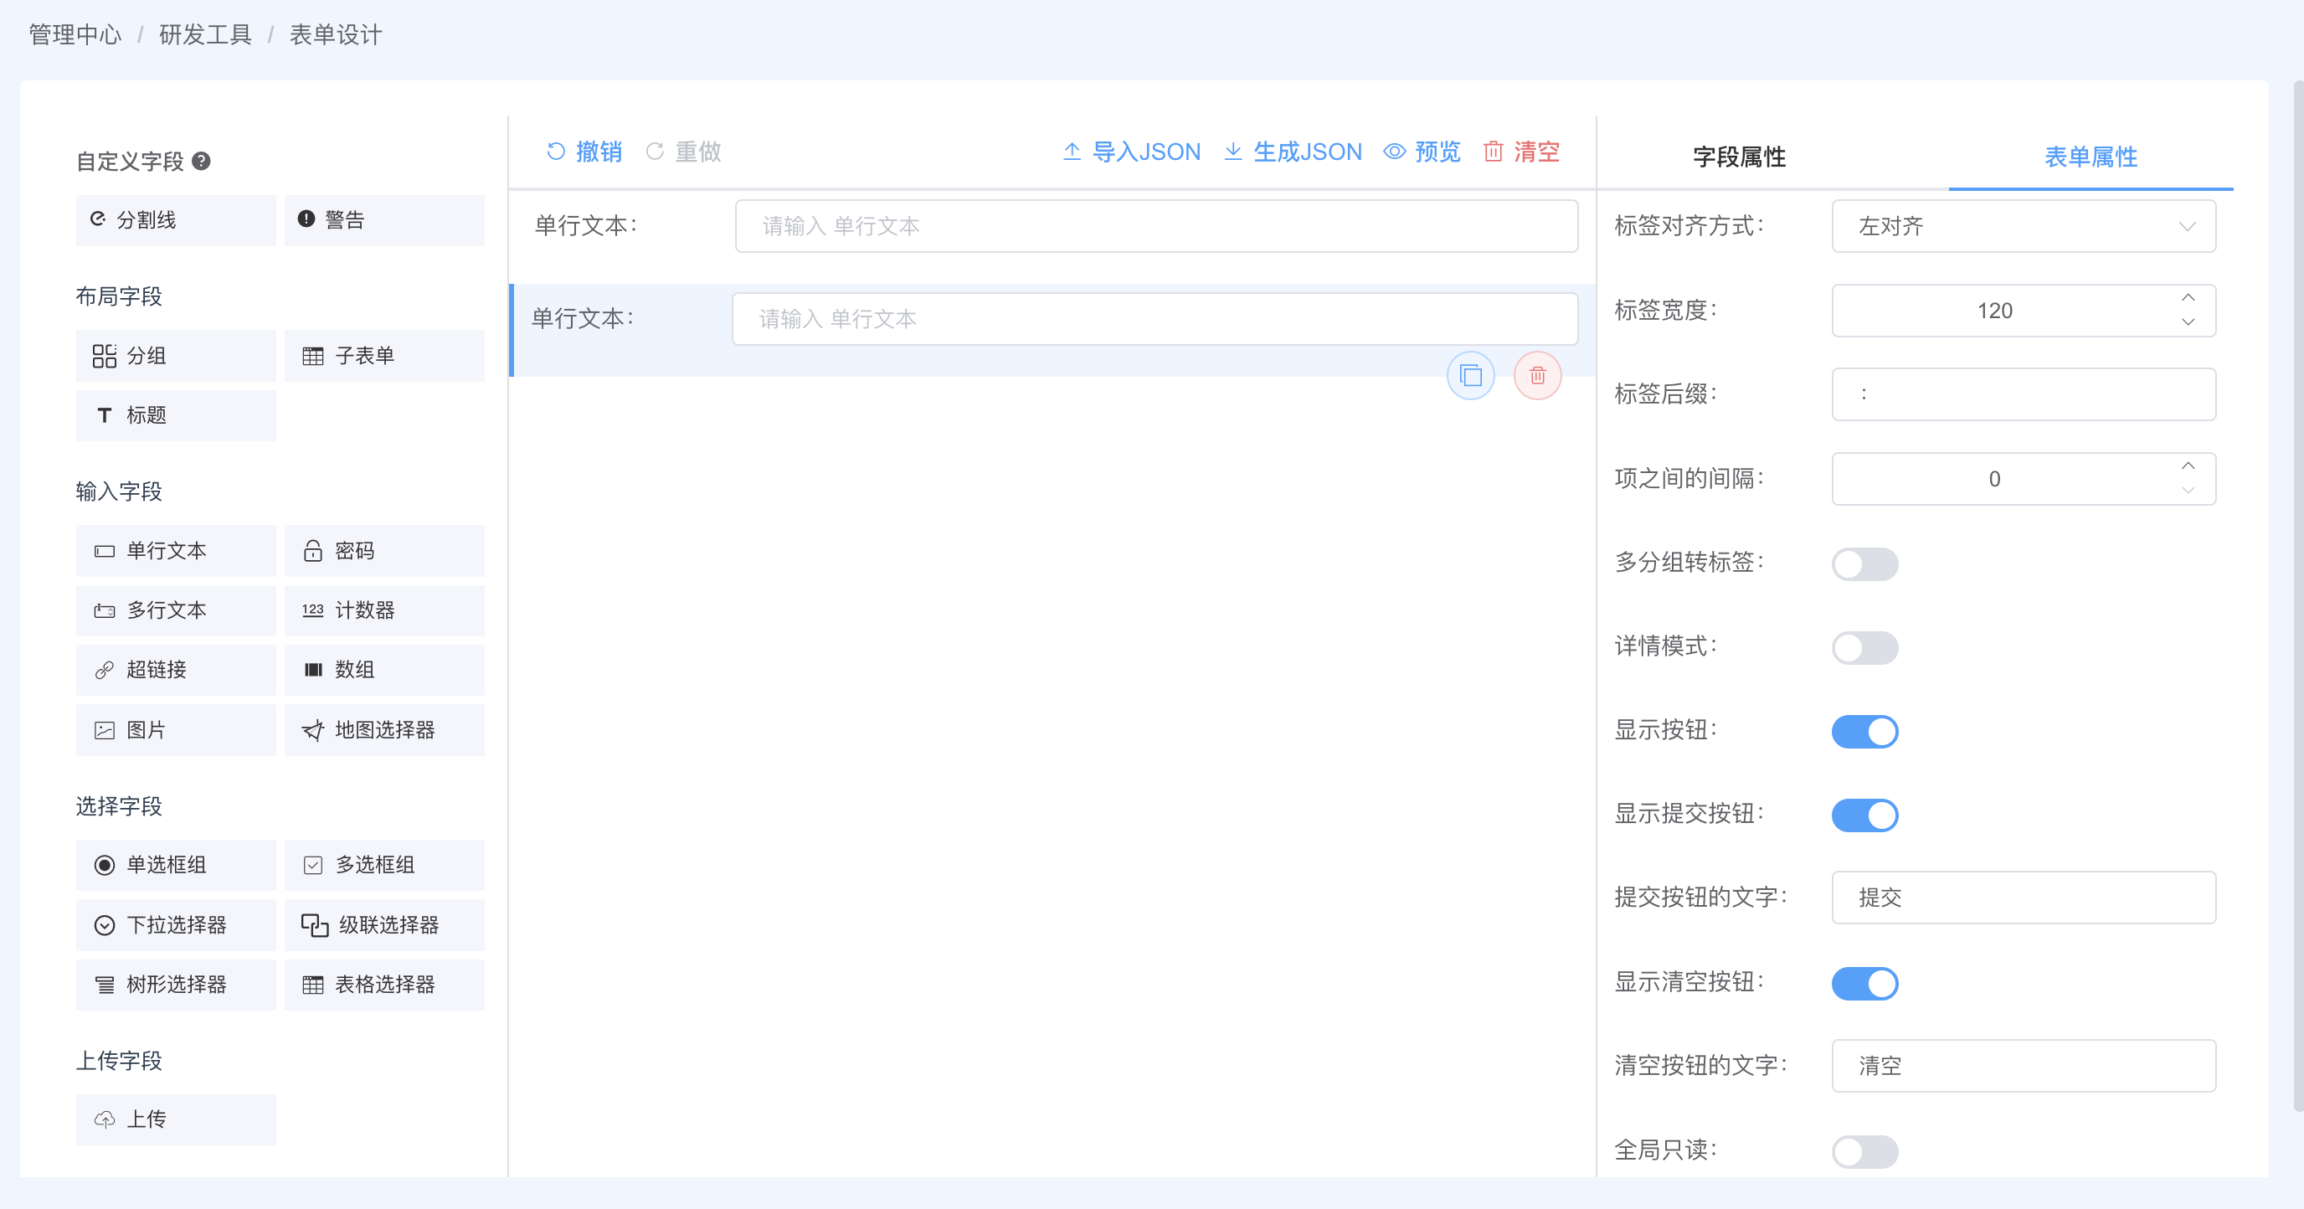Screen dimensions: 2304x1209
Task: Add the 计数器 number counter field
Action: (383, 610)
